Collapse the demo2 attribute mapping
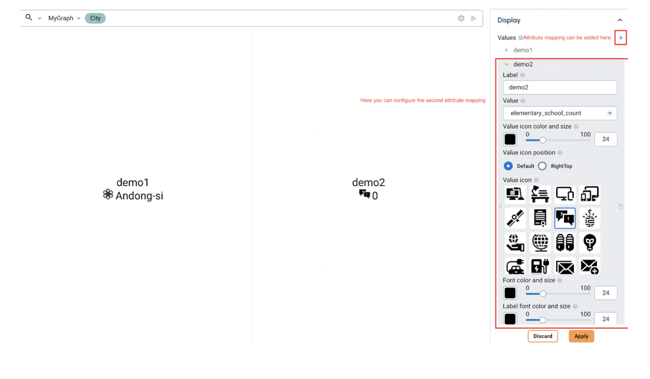Image resolution: width=650 pixels, height=379 pixels. point(507,64)
